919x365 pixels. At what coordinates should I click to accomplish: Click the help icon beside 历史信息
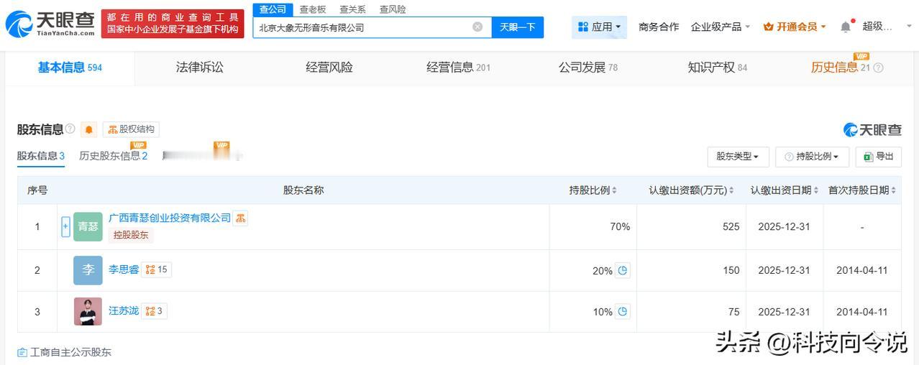[877, 68]
